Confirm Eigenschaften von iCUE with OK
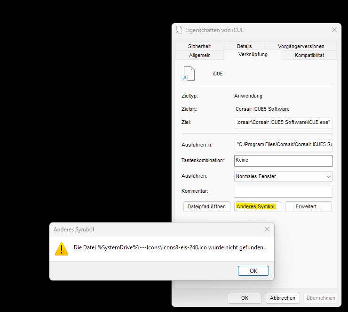 click(x=245, y=298)
